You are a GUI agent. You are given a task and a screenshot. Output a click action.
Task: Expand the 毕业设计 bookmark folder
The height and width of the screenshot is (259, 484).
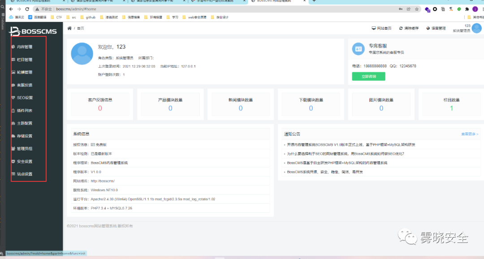[220, 18]
